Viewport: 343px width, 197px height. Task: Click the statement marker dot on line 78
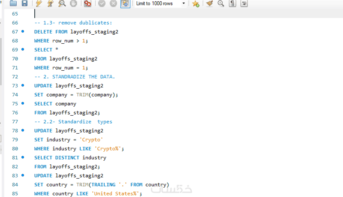23,130
